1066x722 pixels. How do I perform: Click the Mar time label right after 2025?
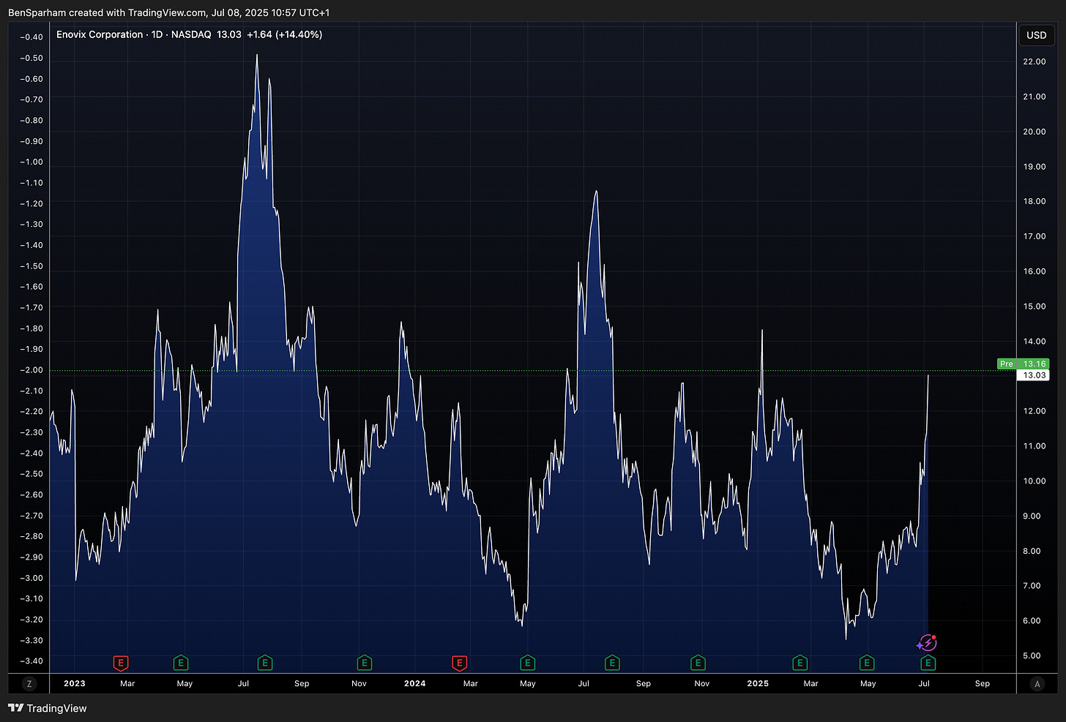pyautogui.click(x=810, y=684)
